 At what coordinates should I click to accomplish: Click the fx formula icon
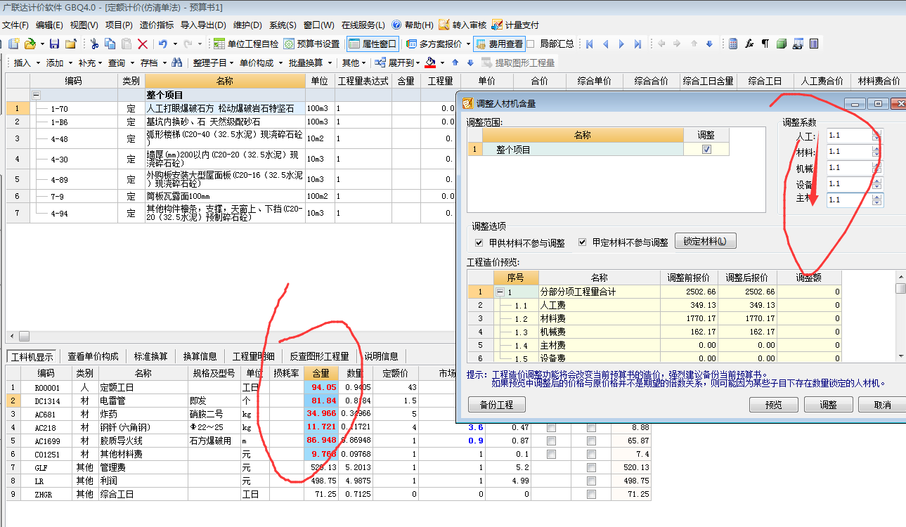pos(749,44)
